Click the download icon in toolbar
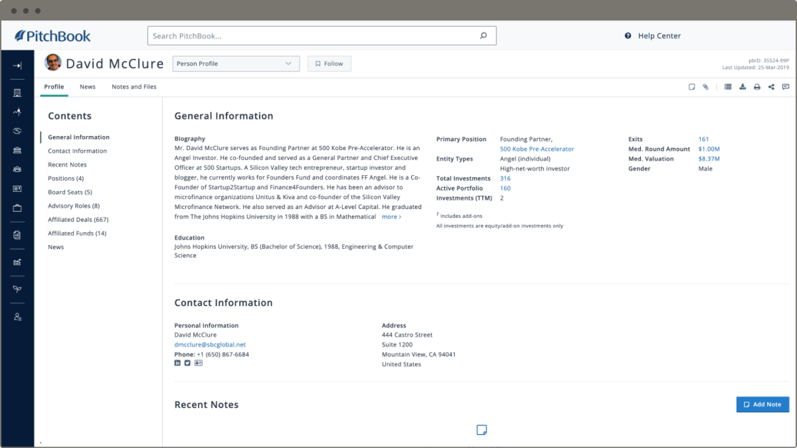The width and height of the screenshot is (797, 448). [743, 87]
